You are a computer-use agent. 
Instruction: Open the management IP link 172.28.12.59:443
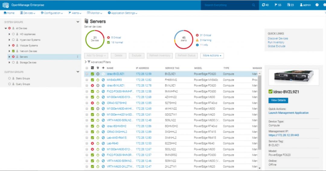point(283,135)
